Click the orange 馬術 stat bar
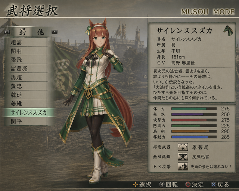Screen dimensions: 239x191 click(194, 131)
